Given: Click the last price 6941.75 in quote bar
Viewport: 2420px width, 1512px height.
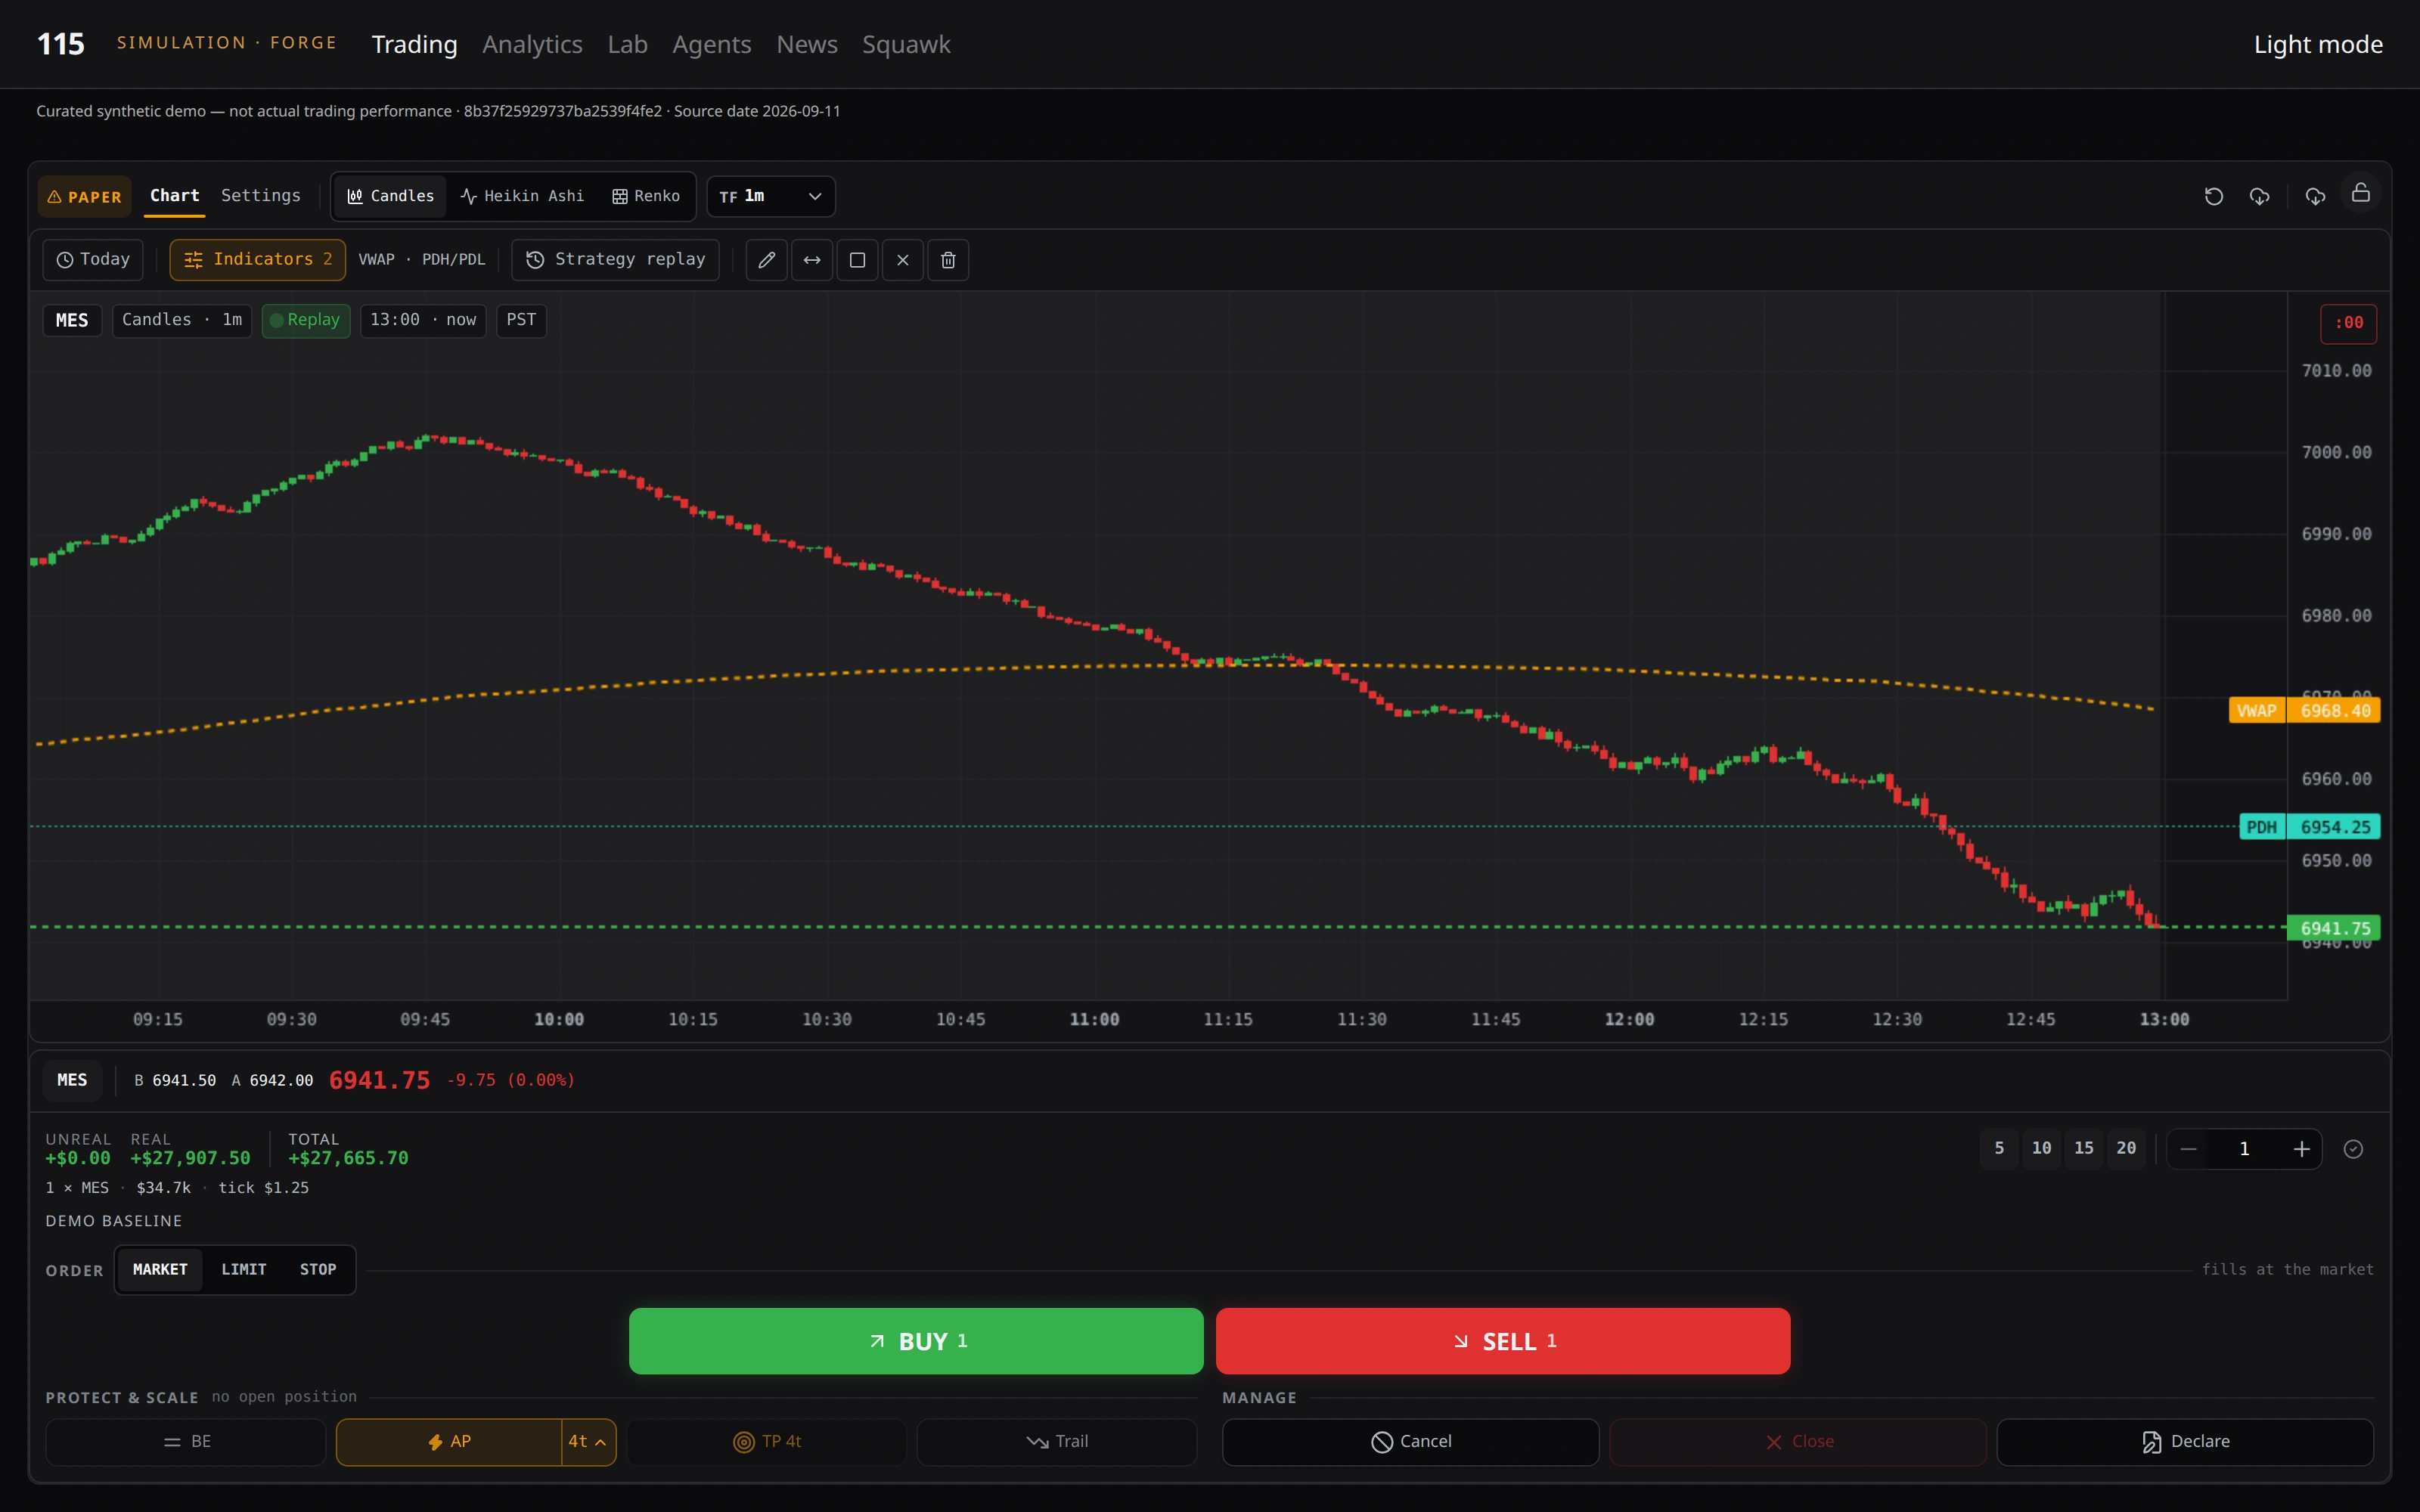Looking at the screenshot, I should pos(380,1080).
